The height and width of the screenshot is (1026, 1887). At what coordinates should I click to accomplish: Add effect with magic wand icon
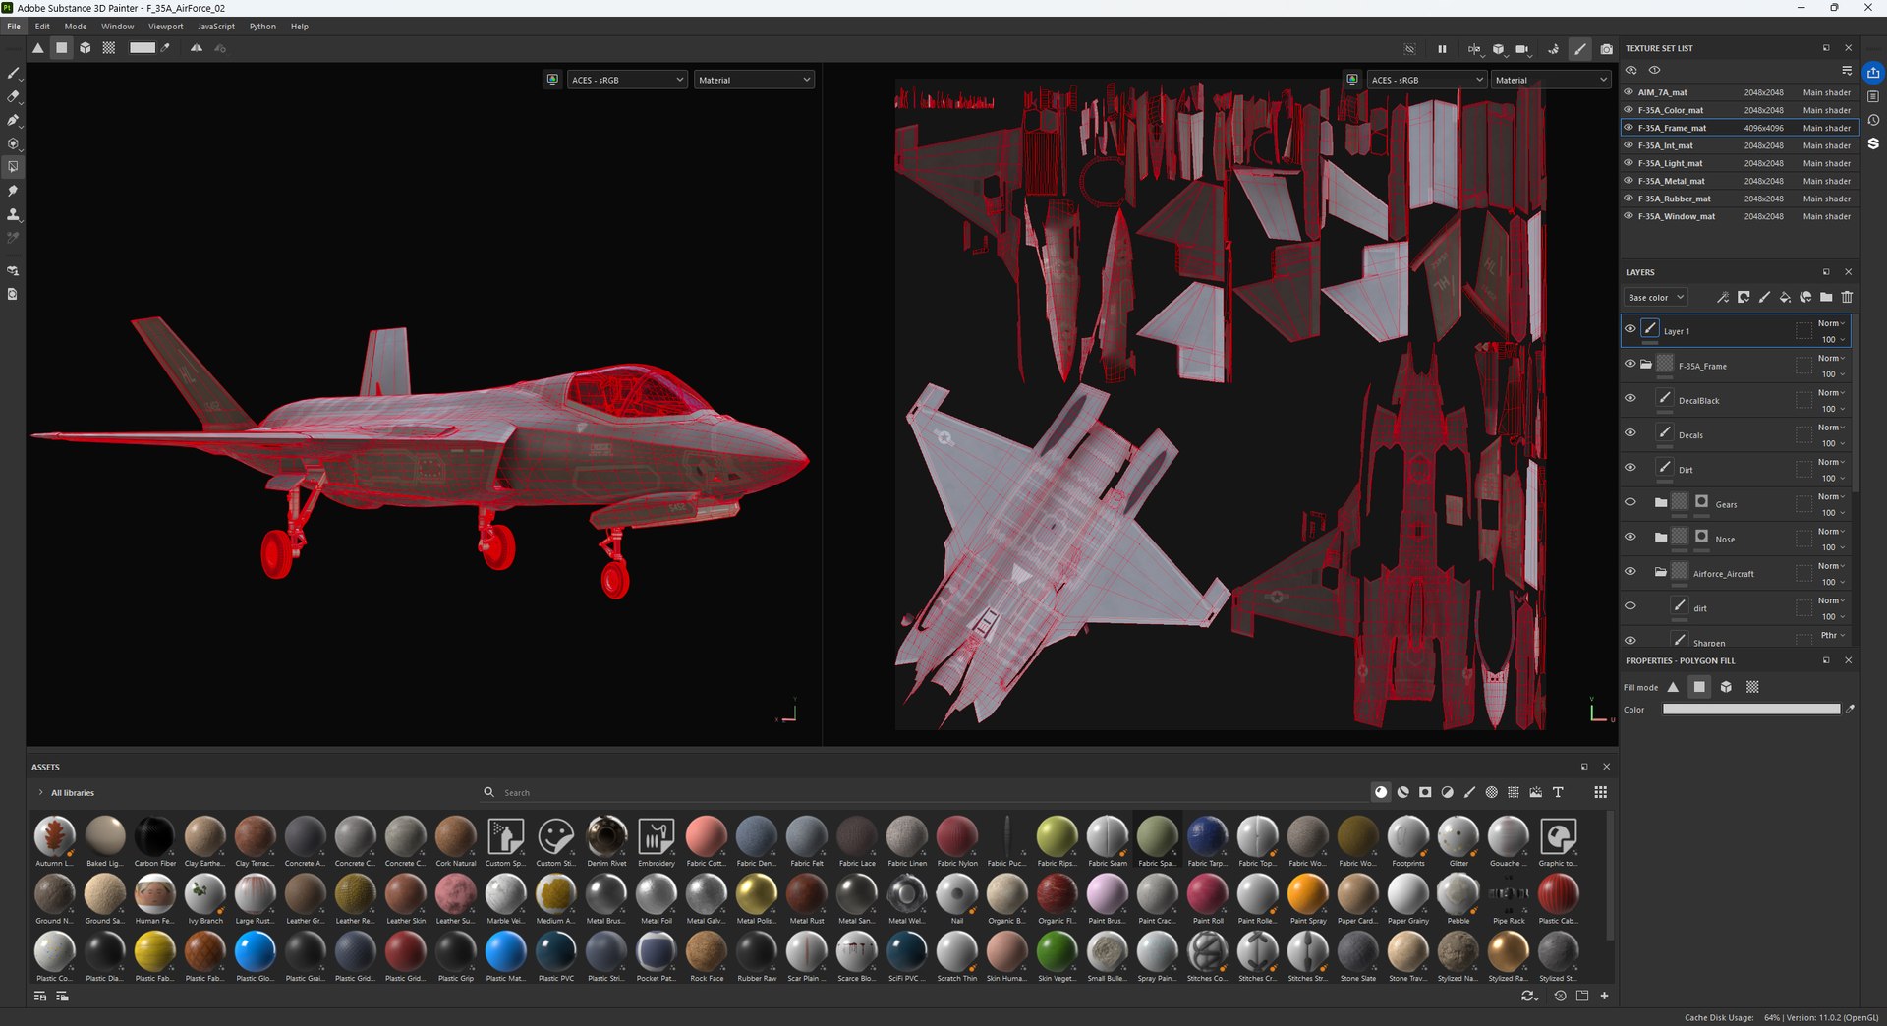pyautogui.click(x=1723, y=297)
